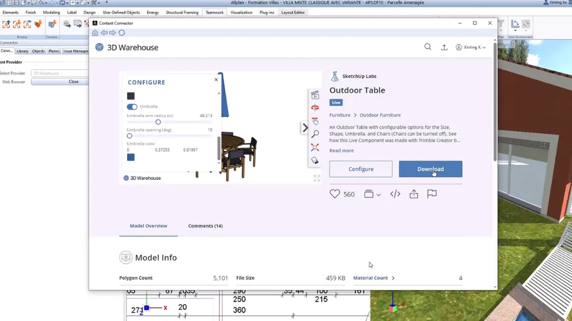This screenshot has width=572, height=321.
Task: Click the upload model icon in header
Action: [x=444, y=48]
